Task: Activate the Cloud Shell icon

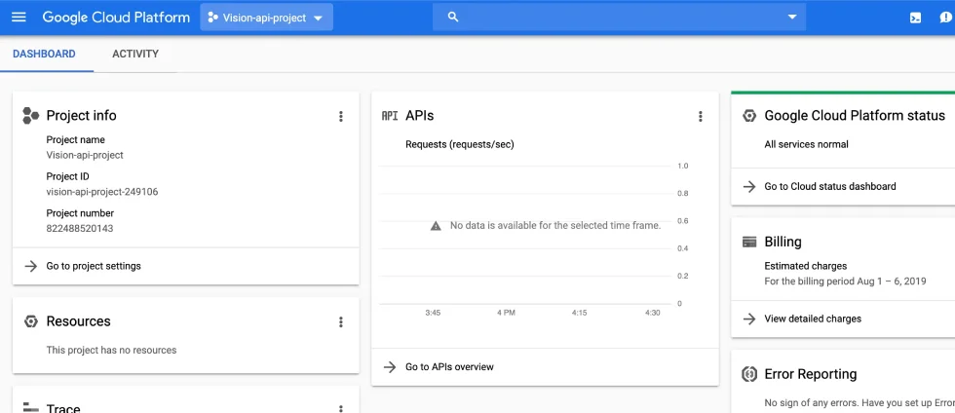Action: (915, 18)
